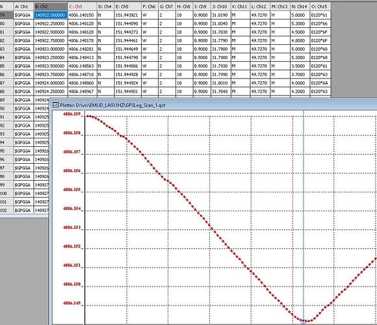Image resolution: width=377 pixels, height=325 pixels.
Task: Select column header I: Ch9
Action: tap(202, 6)
